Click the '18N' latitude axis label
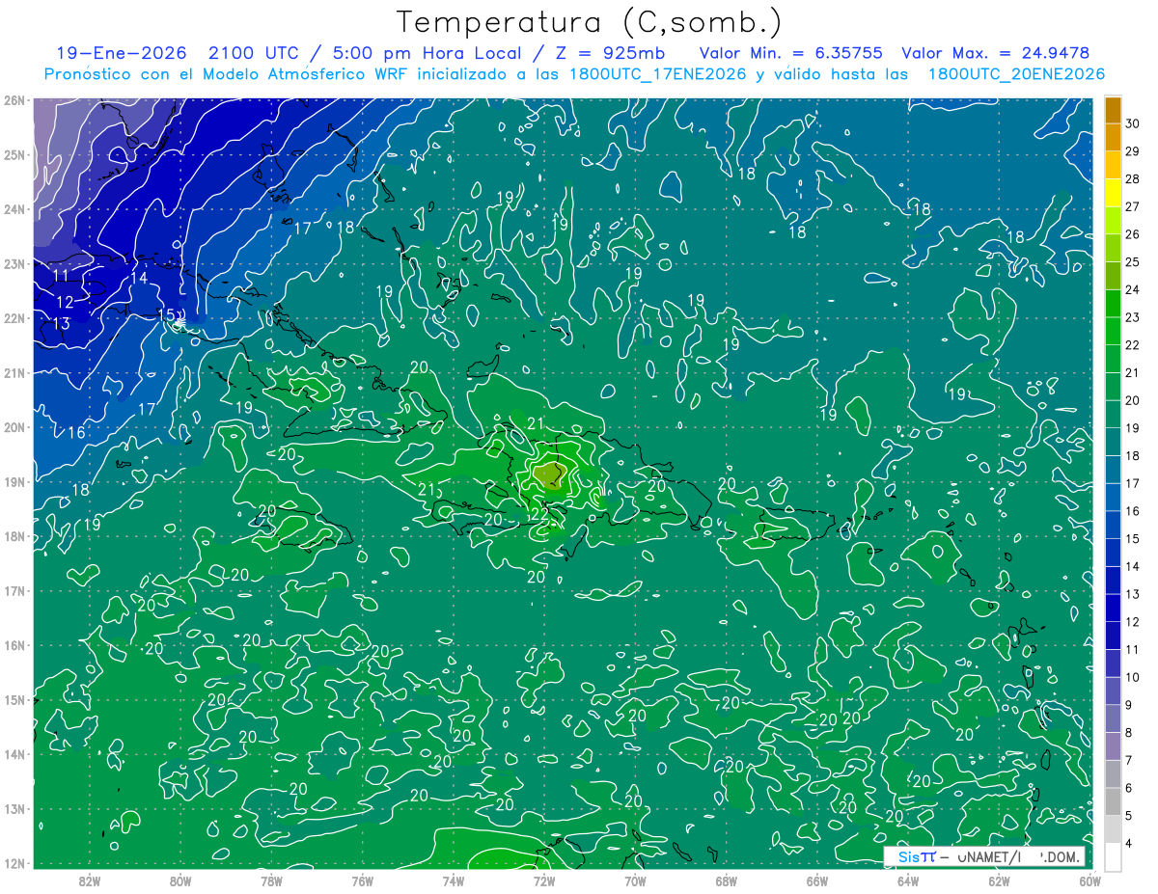1158x894 pixels. [x=14, y=536]
